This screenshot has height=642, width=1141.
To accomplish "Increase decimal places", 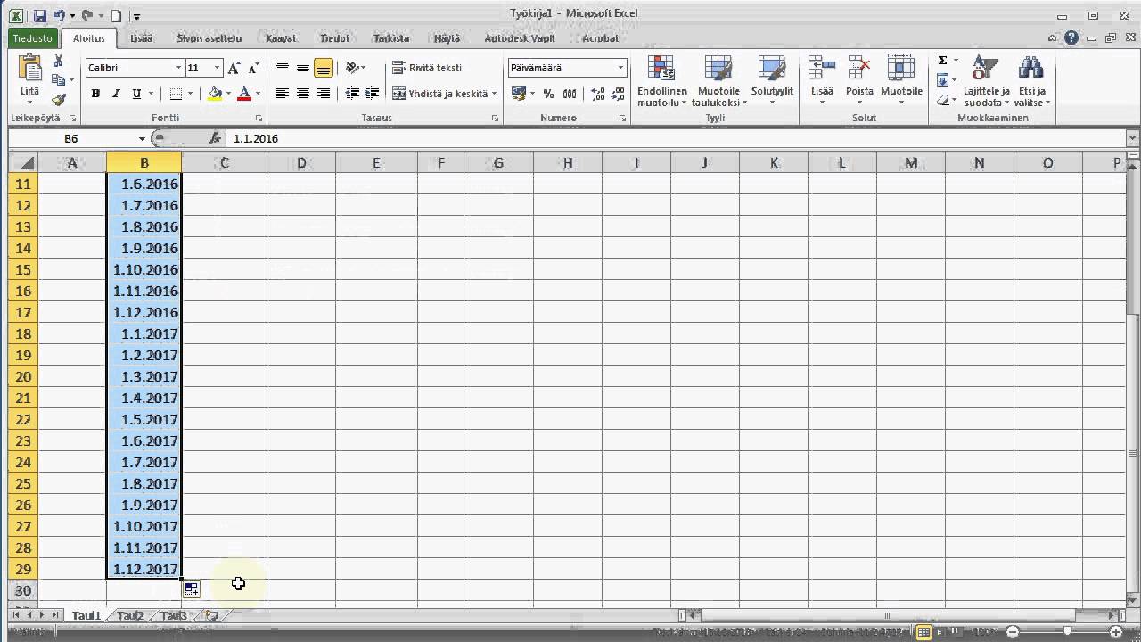I will pyautogui.click(x=597, y=94).
